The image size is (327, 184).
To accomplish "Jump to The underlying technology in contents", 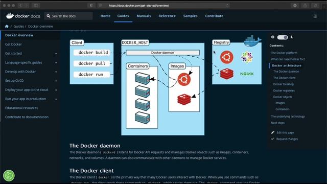I will coord(288,117).
